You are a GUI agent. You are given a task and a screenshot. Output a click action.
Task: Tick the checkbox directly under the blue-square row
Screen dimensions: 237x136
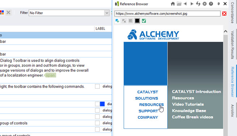coord(97,110)
